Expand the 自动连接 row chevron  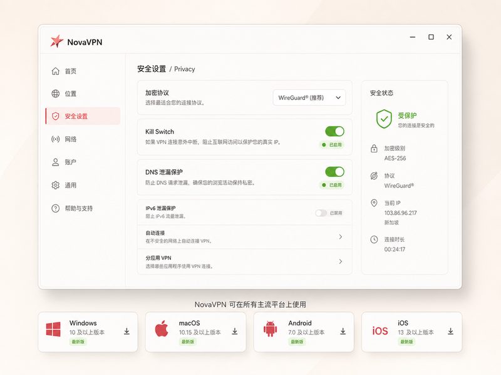341,237
